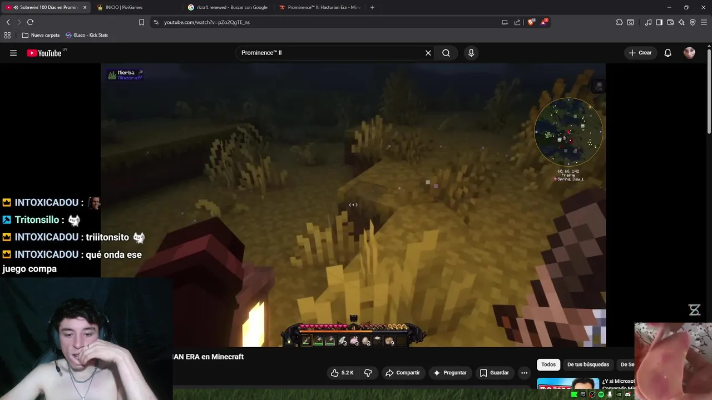The width and height of the screenshot is (712, 400).
Task: Run the search with the magnifier button
Action: coord(446,53)
